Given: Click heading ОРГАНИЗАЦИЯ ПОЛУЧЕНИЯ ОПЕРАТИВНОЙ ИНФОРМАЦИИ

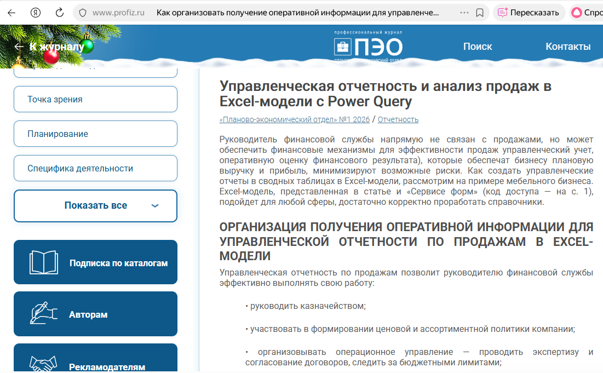Looking at the screenshot, I should (406, 242).
